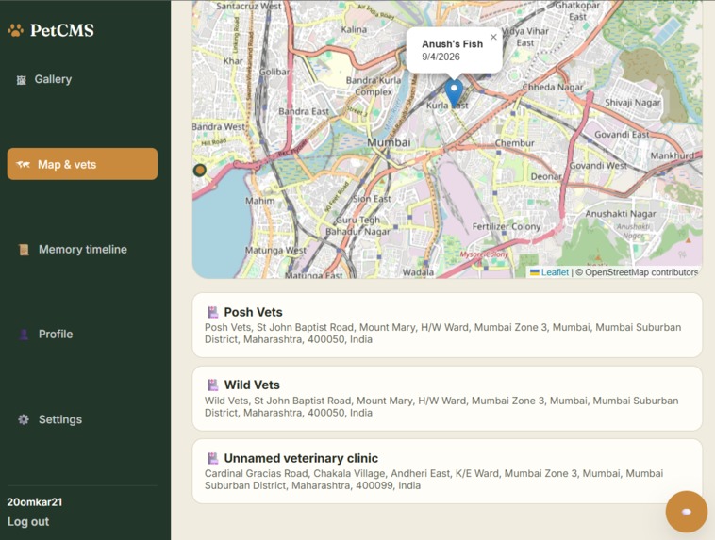Click the Memory timeline scroll icon
This screenshot has width=715, height=540.
tap(24, 250)
